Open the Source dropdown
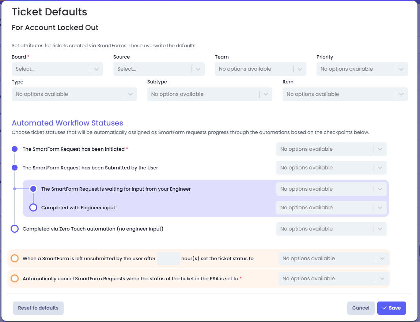 click(159, 69)
